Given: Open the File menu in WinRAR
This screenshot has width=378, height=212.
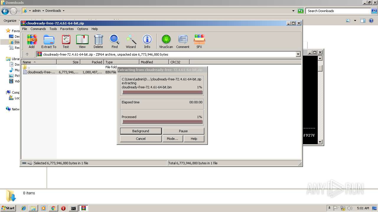Looking at the screenshot, I should 25,29.
